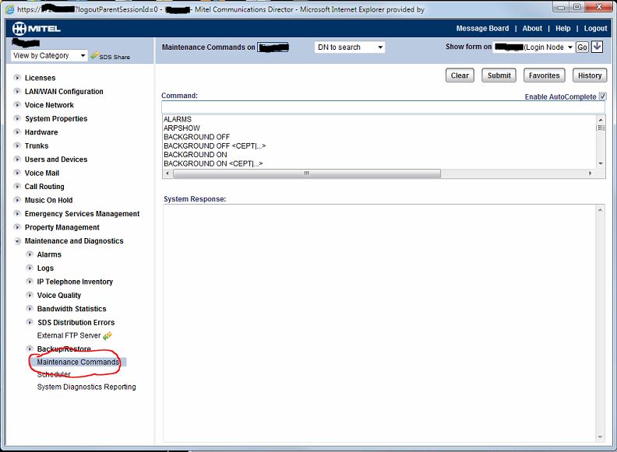The image size is (617, 452).
Task: Open System Diagnostics Reporting
Action: point(86,387)
